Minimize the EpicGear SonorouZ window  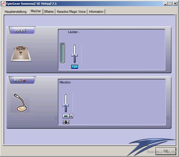point(165,4)
